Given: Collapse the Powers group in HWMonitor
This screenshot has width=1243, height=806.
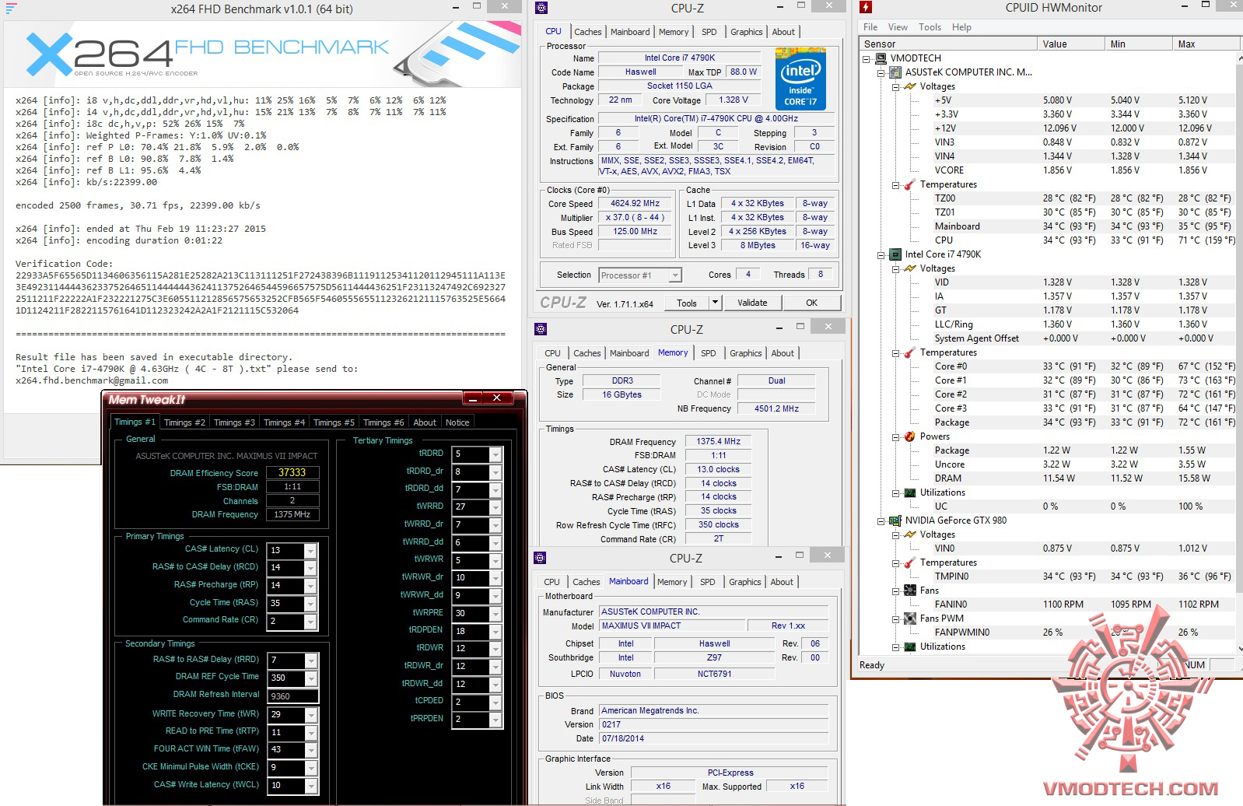Looking at the screenshot, I should [x=895, y=436].
